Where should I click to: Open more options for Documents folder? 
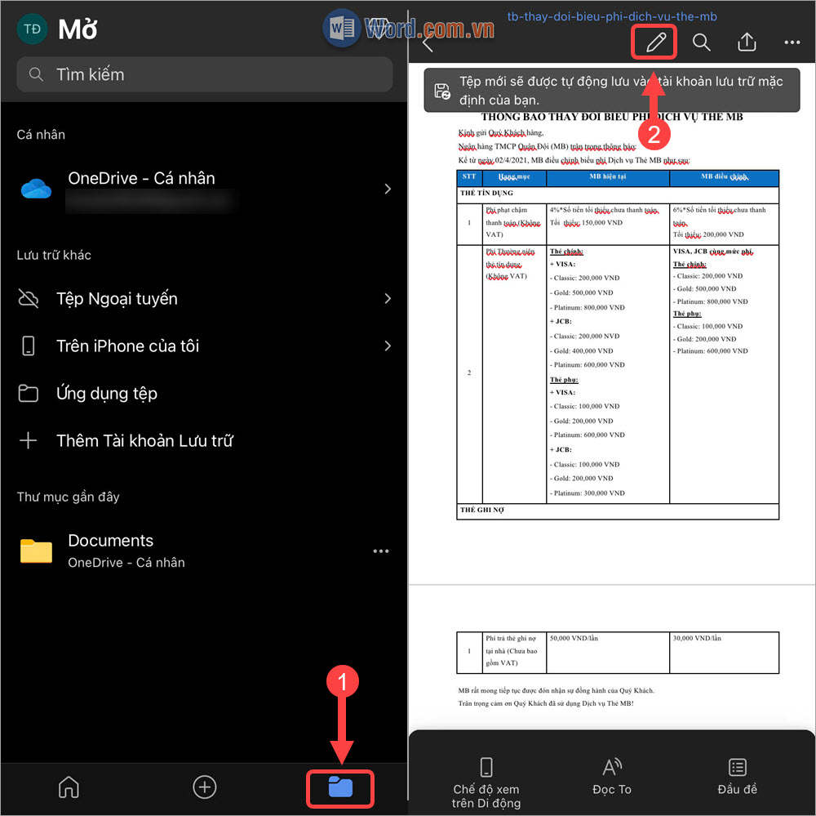pos(381,551)
